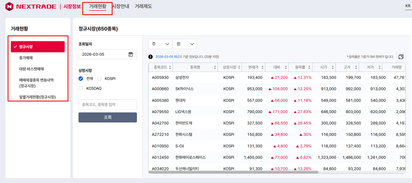Sort by 등락률 column arrows
The image size is (412, 183).
tap(309, 67)
